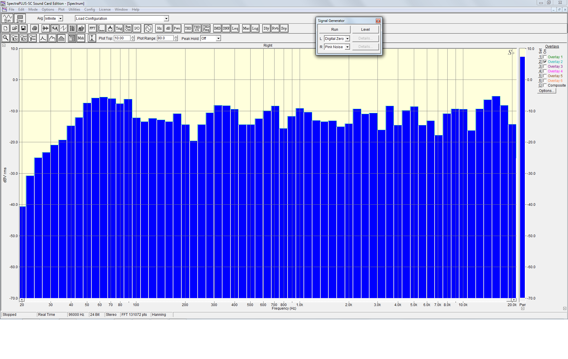Open the FFT settings icon
The image size is (568, 359).
92,28
